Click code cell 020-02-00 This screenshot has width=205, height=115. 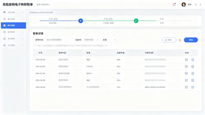click(x=40, y=80)
